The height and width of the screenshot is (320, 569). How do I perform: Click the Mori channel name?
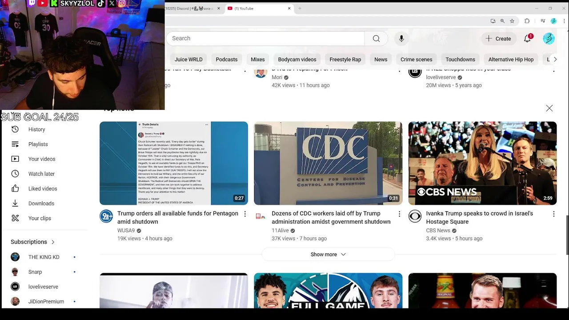coord(277,77)
